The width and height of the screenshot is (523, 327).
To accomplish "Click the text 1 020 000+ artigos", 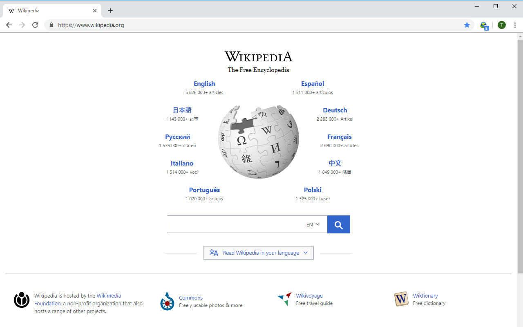I will coord(204,199).
